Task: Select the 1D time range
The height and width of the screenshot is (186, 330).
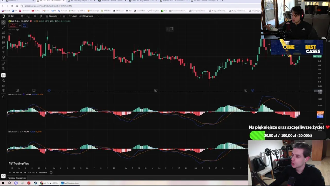Action: (10, 173)
